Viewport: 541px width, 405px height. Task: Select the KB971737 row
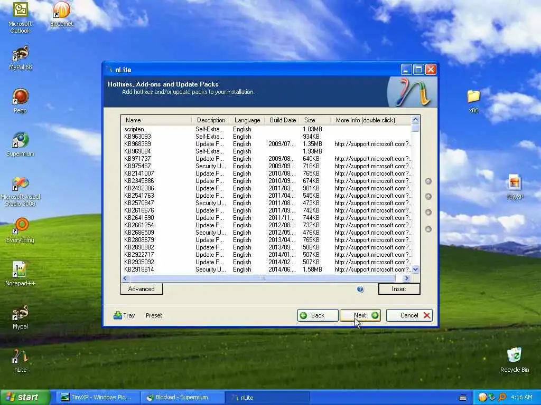(x=266, y=159)
